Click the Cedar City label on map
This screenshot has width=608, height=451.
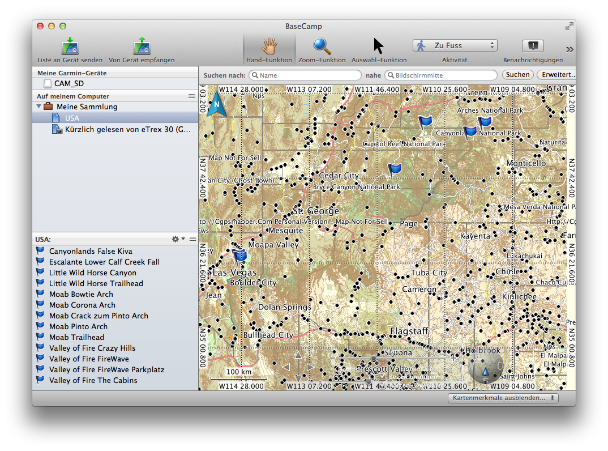pos(339,176)
